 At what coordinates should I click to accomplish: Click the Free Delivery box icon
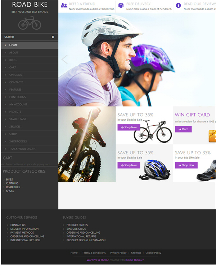(121, 5)
